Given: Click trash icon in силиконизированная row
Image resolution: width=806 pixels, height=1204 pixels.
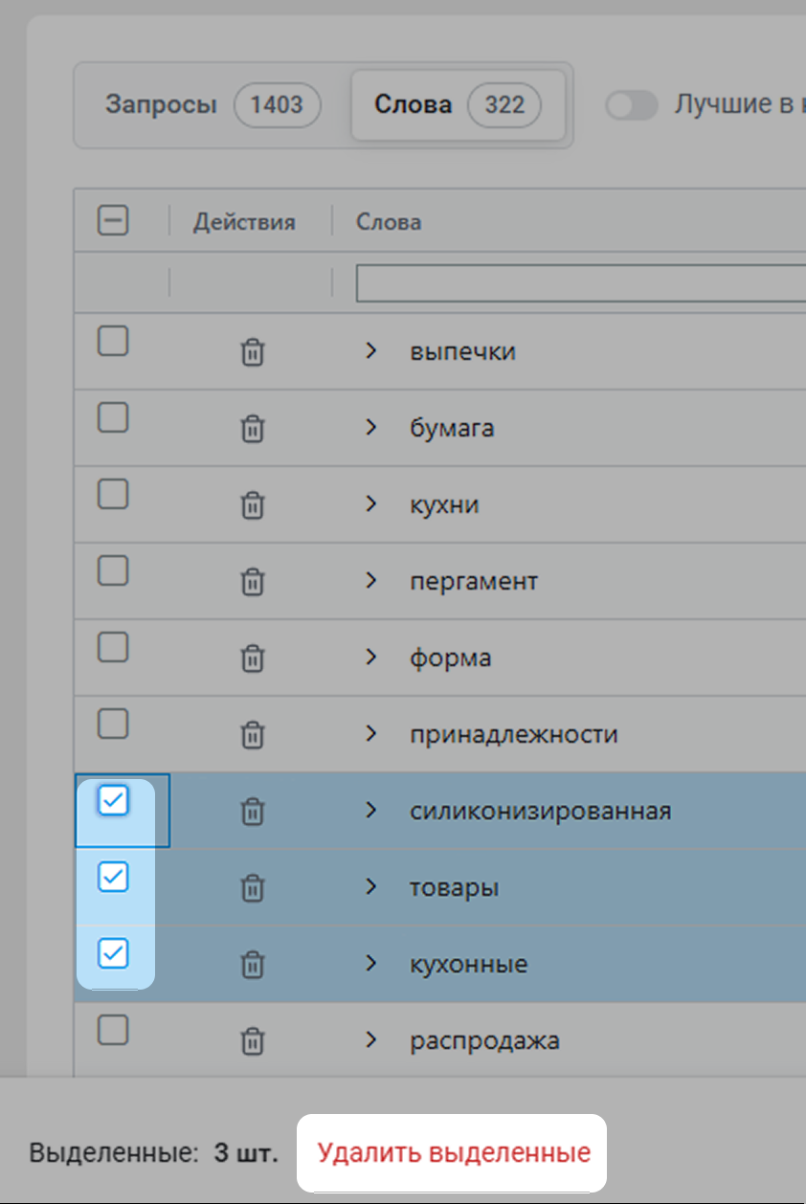Looking at the screenshot, I should [x=252, y=812].
